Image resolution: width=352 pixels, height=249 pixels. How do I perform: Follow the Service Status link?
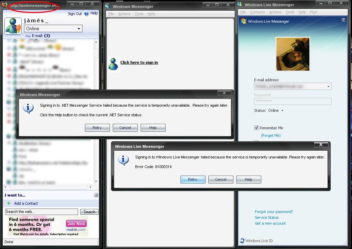(x=266, y=217)
